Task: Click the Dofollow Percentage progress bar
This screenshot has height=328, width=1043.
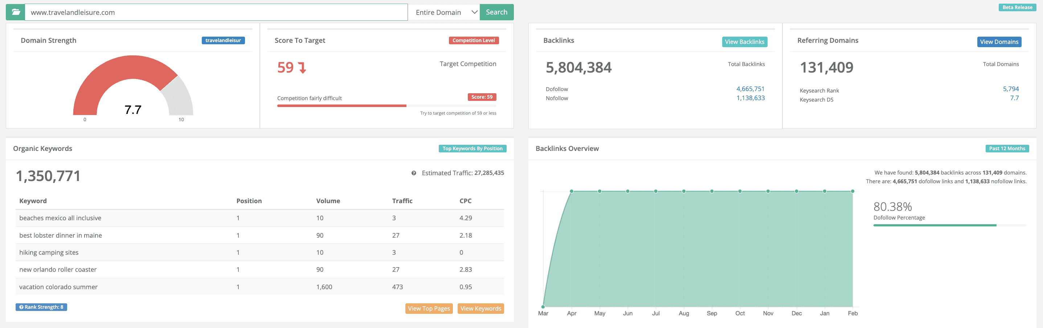Action: (950, 225)
